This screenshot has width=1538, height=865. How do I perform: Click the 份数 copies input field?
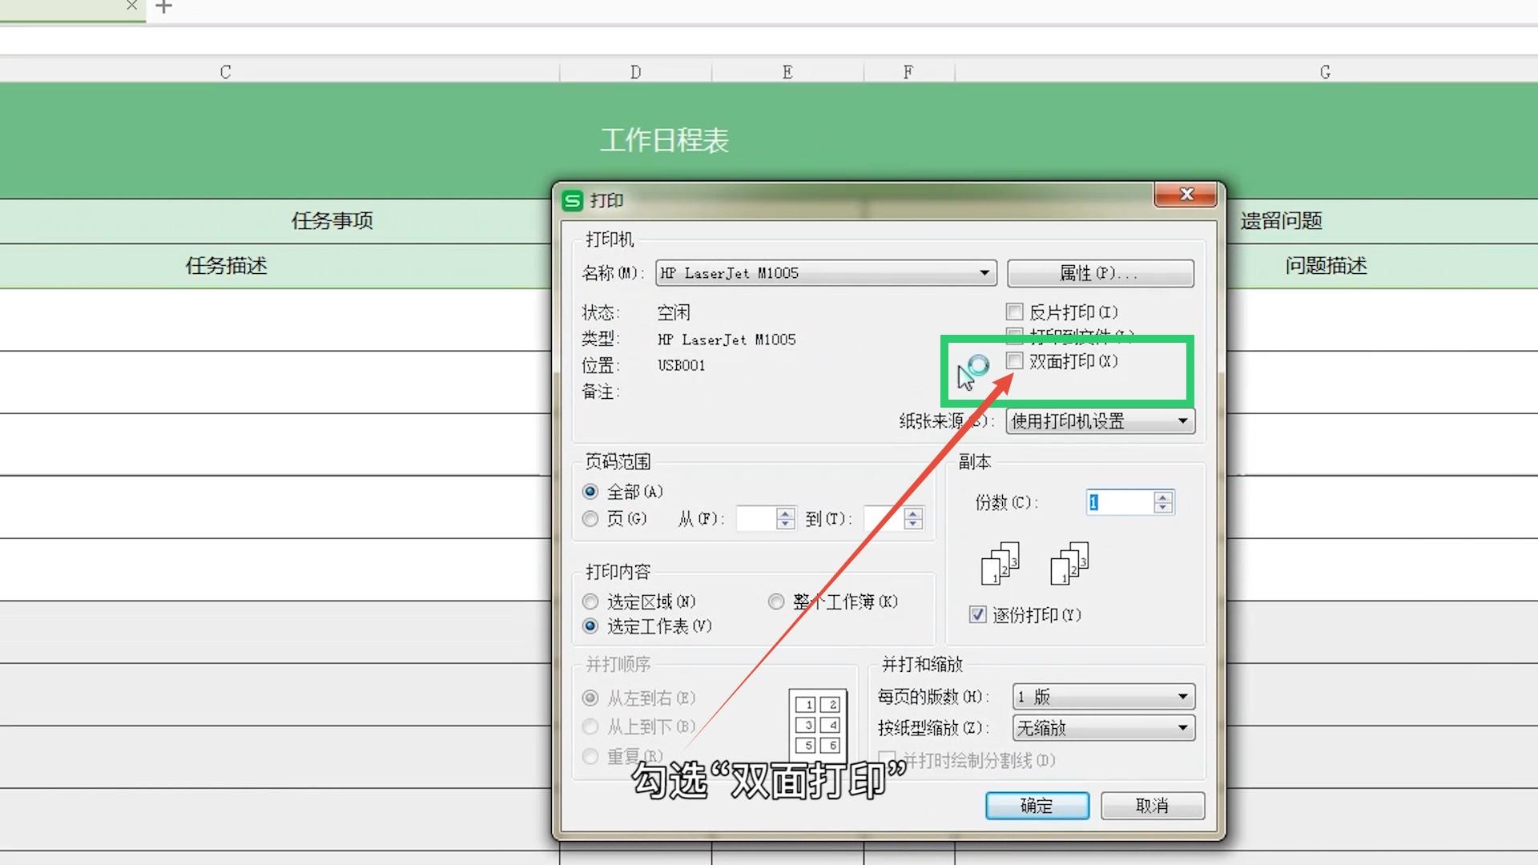click(1120, 502)
